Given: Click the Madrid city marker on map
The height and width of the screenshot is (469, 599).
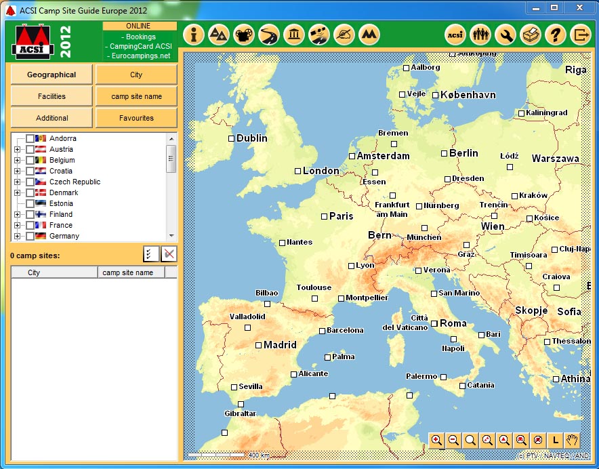Looking at the screenshot, I should tap(258, 345).
